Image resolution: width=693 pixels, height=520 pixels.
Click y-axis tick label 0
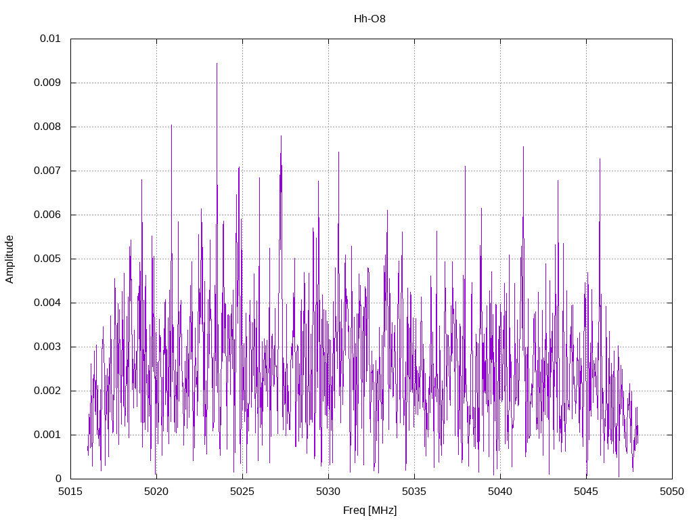click(58, 479)
